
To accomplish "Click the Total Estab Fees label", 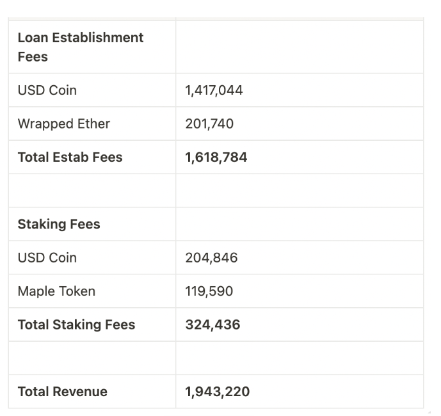I will tap(70, 157).
